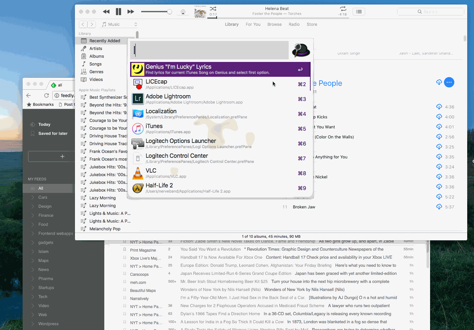Screen dimensions: 474x330
Task: Expand the Food feed category
Action: pyautogui.click(x=33, y=225)
